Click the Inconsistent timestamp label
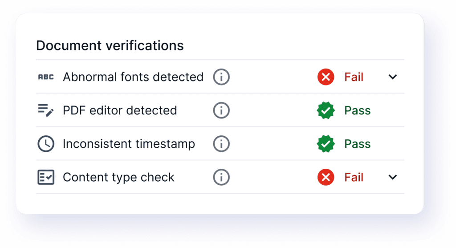The image size is (456, 248). pos(129,144)
